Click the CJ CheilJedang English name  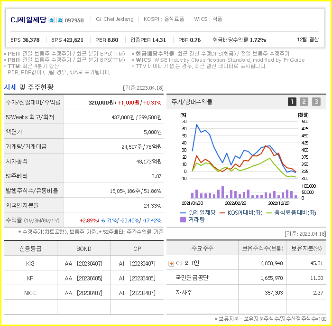tap(115, 19)
